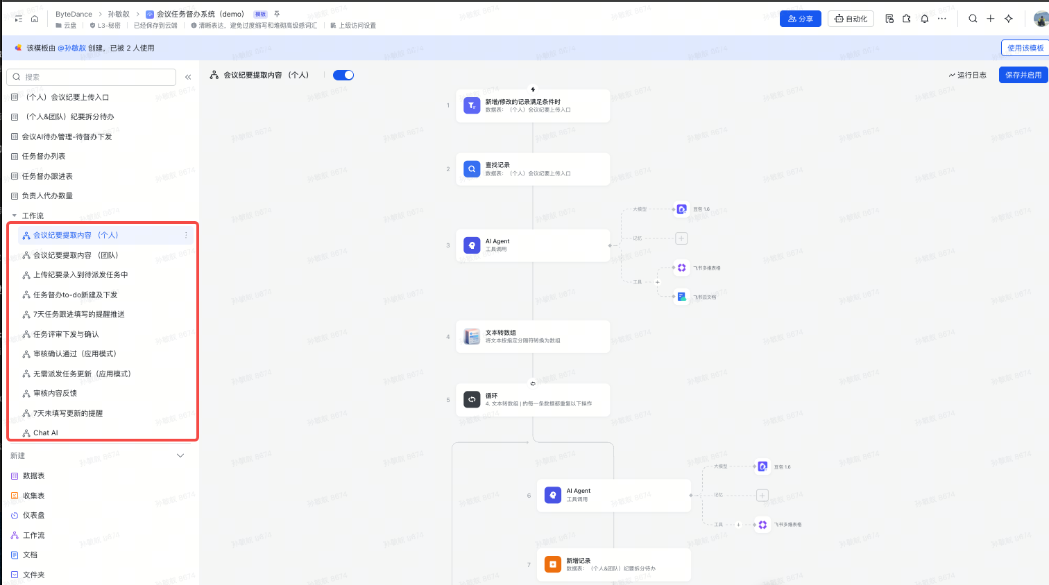Screen dimensions: 1049x585
Task: Open the AI sparkle assistant icon
Action: coord(1009,19)
